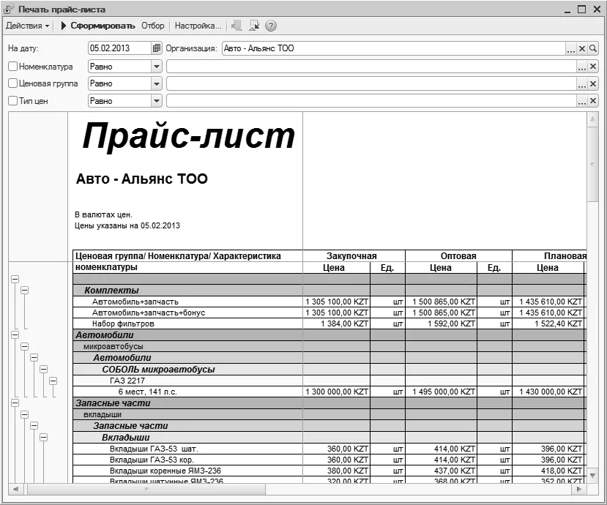This screenshot has height=505, width=607.
Task: Choose organization with ellipsis button
Action: (x=570, y=49)
